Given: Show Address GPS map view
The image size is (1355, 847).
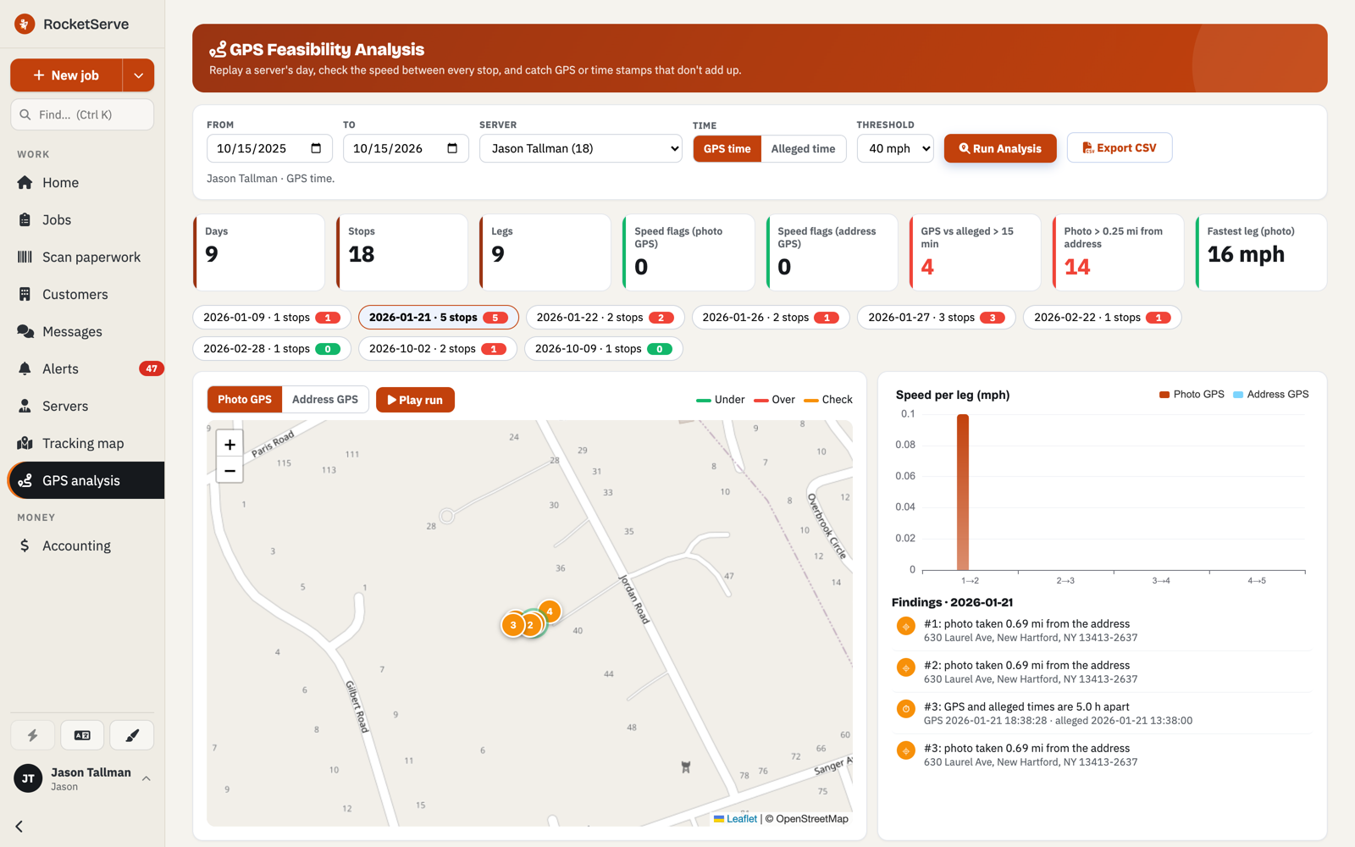Looking at the screenshot, I should (x=325, y=399).
